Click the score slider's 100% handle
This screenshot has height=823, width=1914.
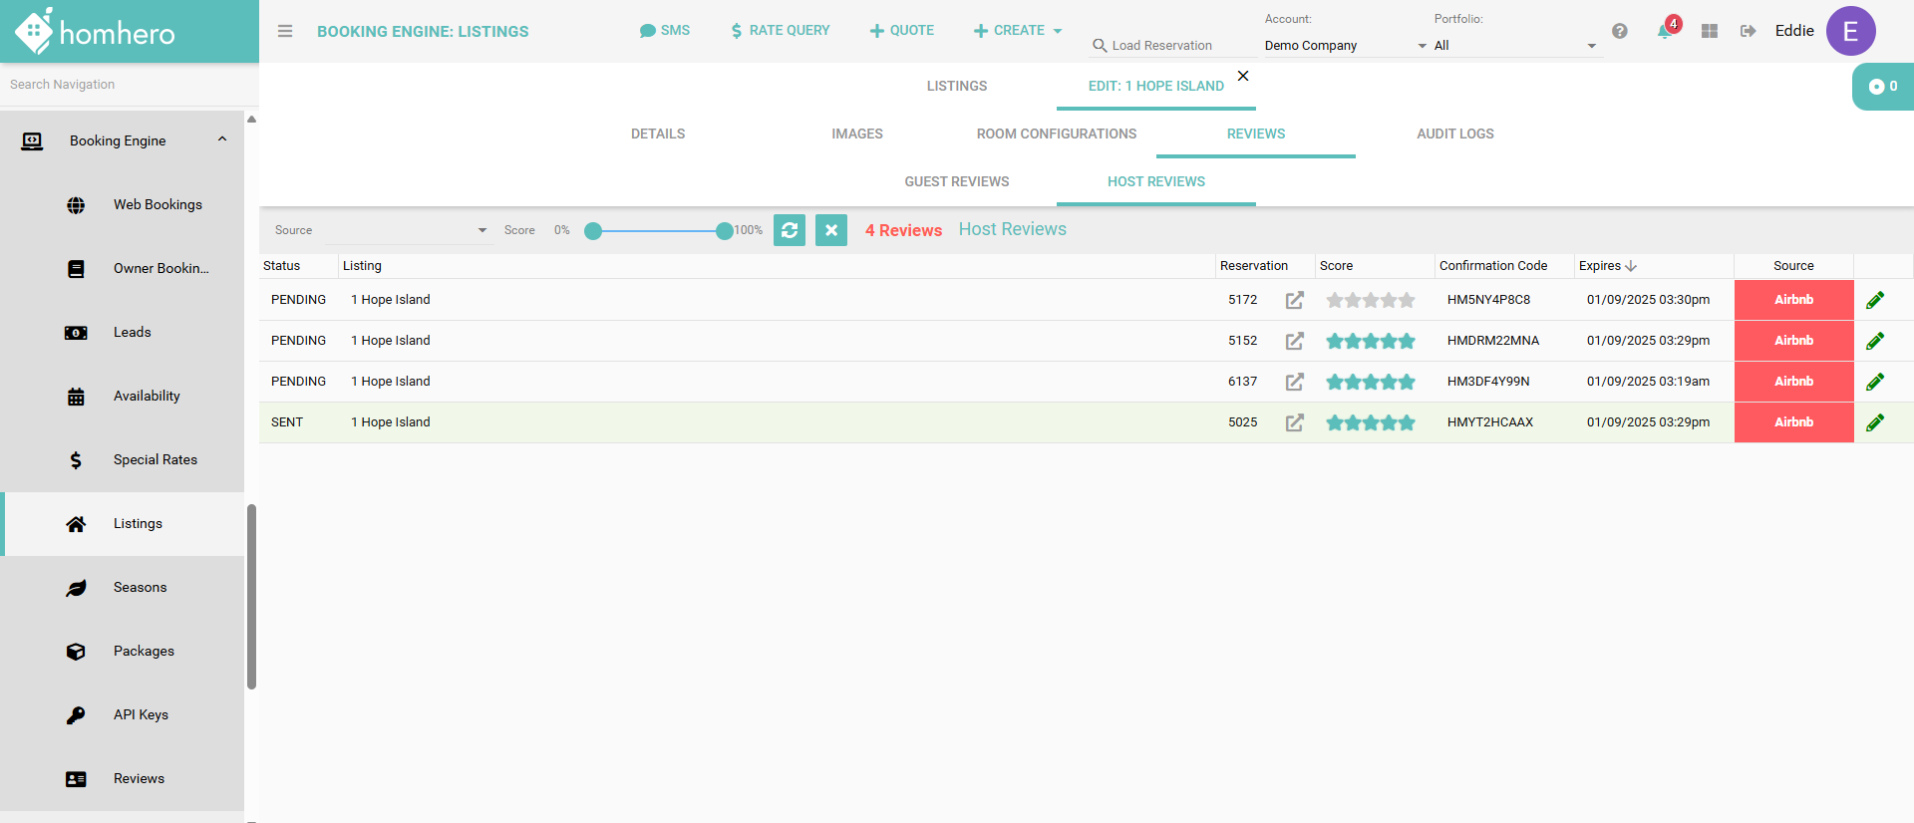[x=724, y=231]
